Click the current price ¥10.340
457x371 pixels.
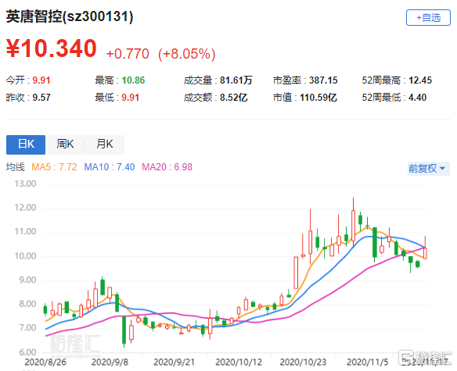(x=52, y=48)
